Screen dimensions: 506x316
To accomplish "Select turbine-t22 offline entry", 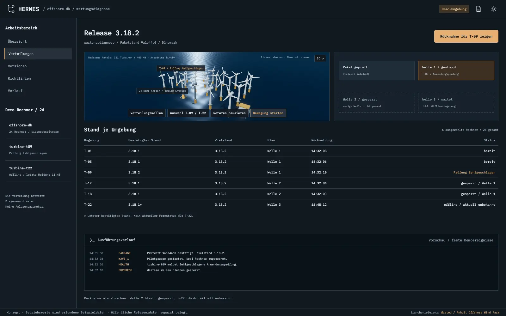I will tap(38, 171).
